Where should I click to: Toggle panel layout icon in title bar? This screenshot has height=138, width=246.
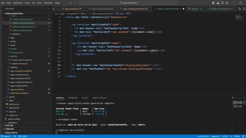click(218, 3)
